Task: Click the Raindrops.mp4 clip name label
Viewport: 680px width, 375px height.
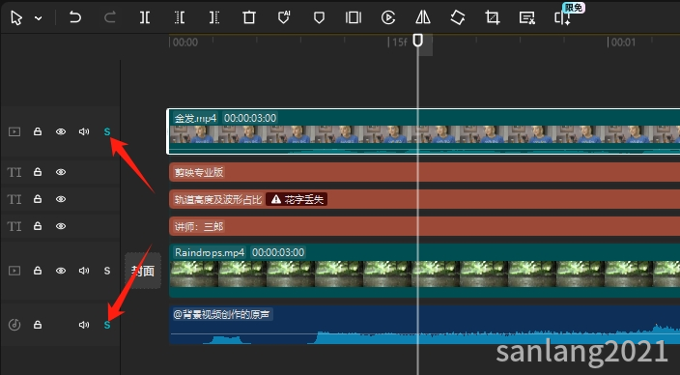Action: tap(210, 252)
